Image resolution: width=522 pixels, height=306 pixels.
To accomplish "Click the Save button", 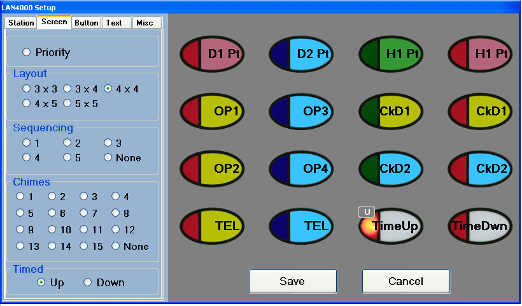I will [x=292, y=281].
